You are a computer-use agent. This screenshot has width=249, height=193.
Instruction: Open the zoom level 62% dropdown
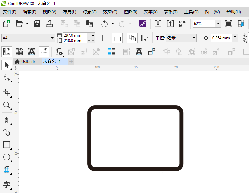[218, 24]
